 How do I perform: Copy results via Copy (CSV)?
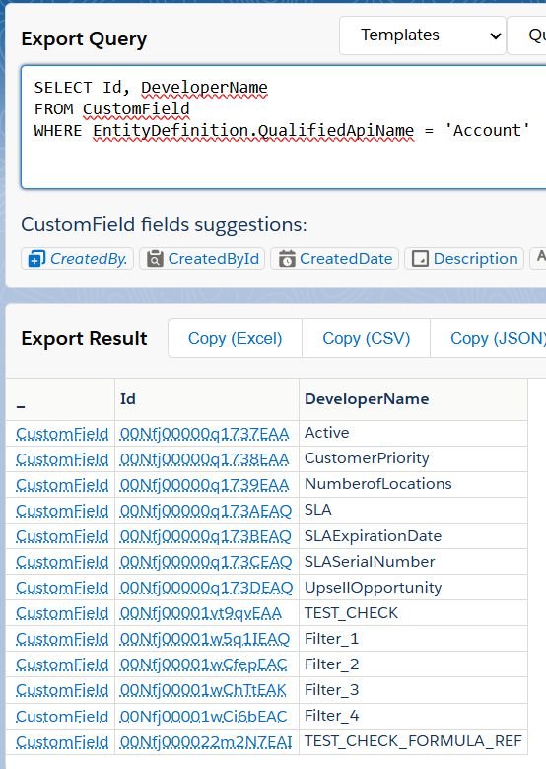[x=366, y=338]
